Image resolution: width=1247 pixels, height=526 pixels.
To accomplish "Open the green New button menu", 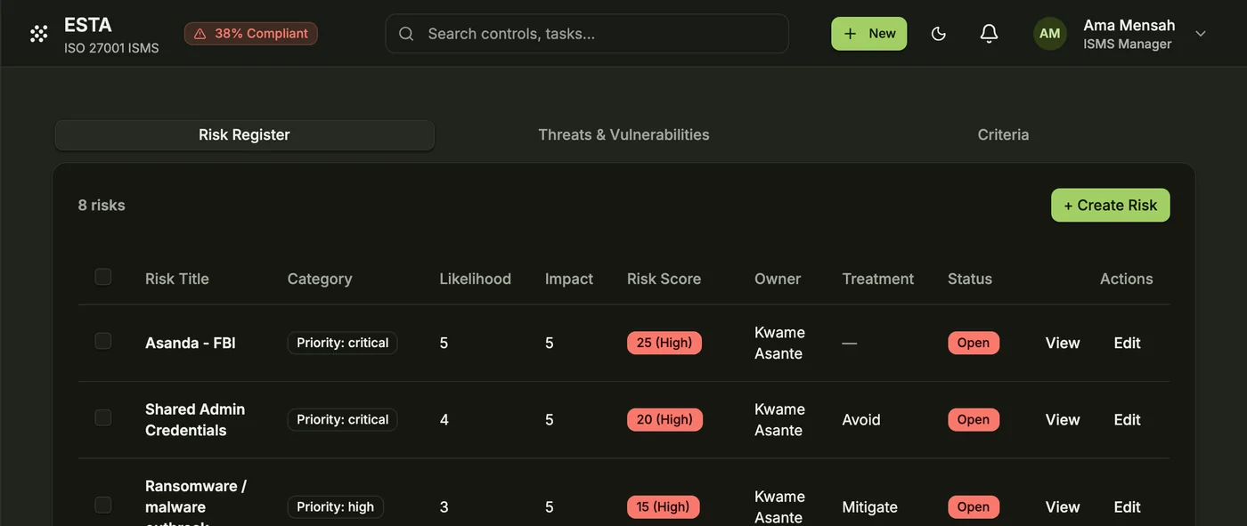I will click(x=869, y=34).
